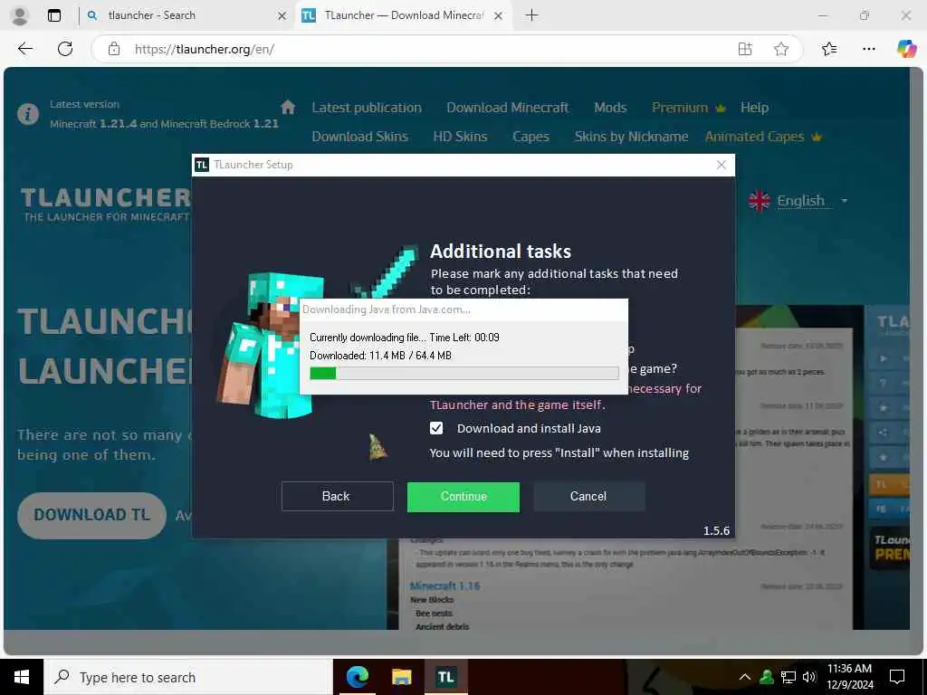
Task: Show hidden system tray icons
Action: coord(745,677)
